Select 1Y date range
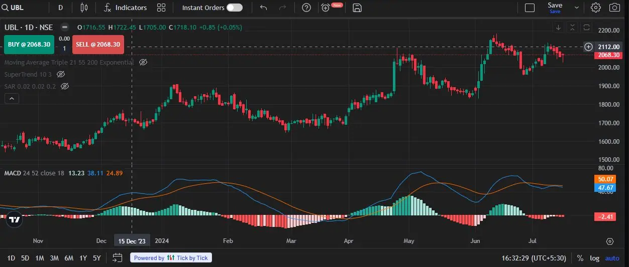Viewport: 629px width, 267px height. tap(83, 258)
